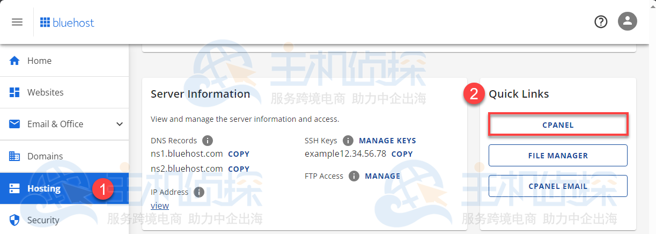Click the Websites grid icon

[14, 92]
